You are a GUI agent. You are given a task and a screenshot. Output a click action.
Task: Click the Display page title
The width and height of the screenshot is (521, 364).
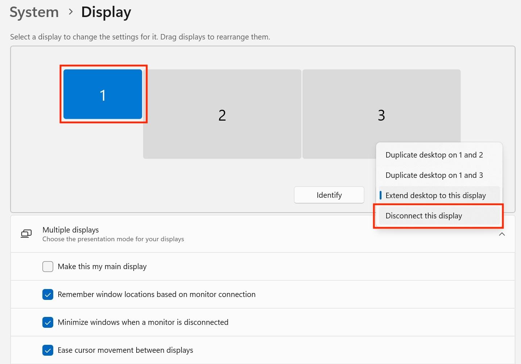coord(106,12)
